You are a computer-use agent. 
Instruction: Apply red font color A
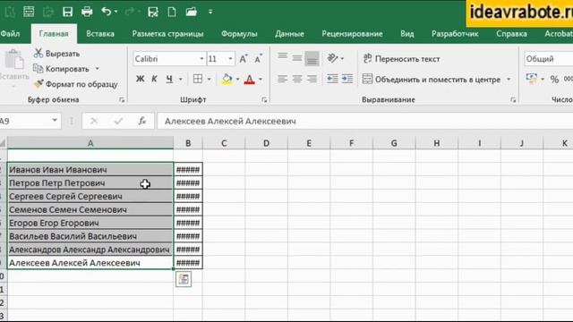point(250,80)
